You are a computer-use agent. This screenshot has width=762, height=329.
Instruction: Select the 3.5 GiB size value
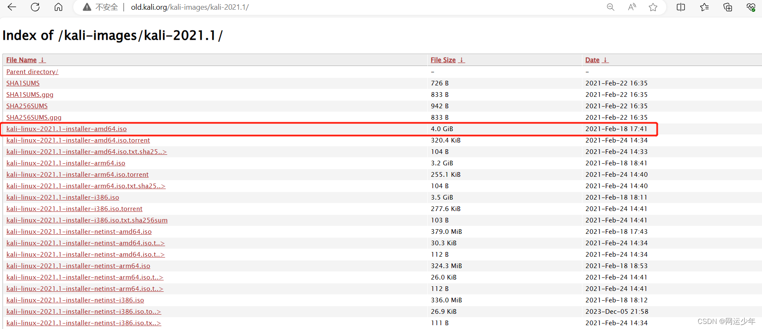coord(442,197)
